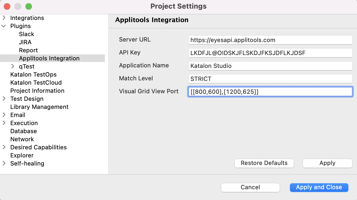Click the Restore Defaults button

click(x=264, y=163)
